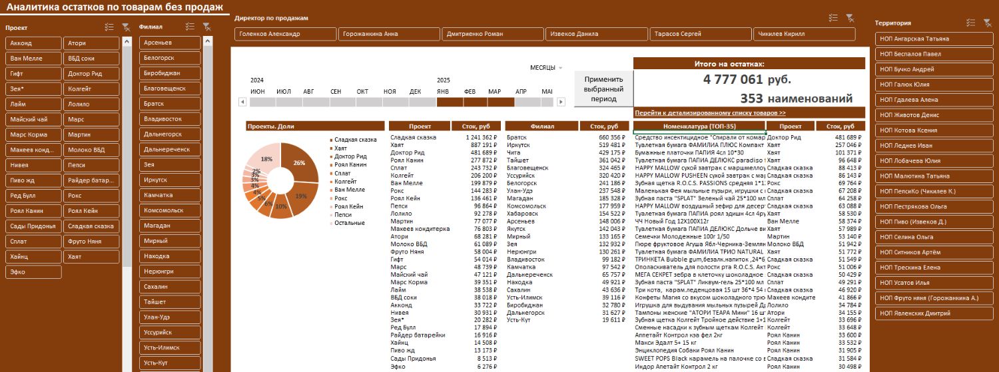Select ЯНВ 2025 on the timeline
The image size is (999, 372).
[450, 102]
